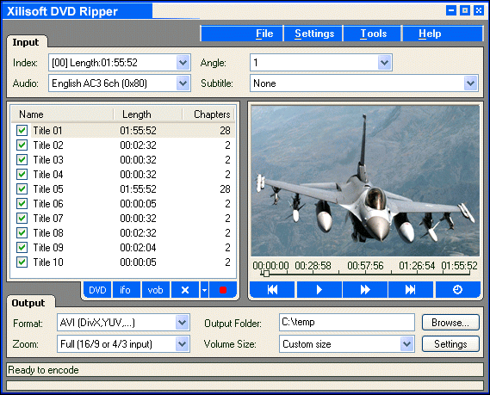Image resolution: width=490 pixels, height=395 pixels.
Task: Sort by Name column header
Action: [x=62, y=114]
